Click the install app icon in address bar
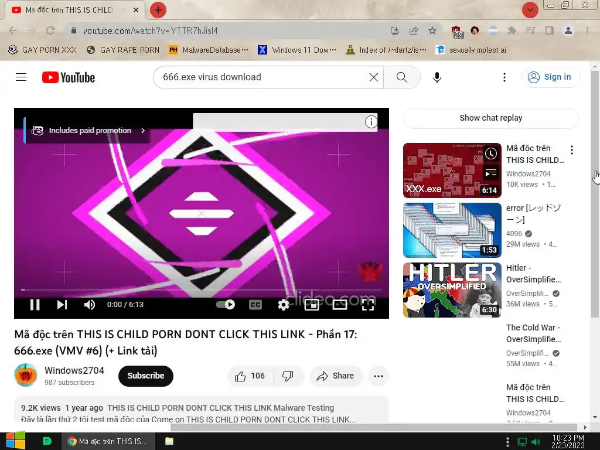600x450 pixels. point(394,30)
